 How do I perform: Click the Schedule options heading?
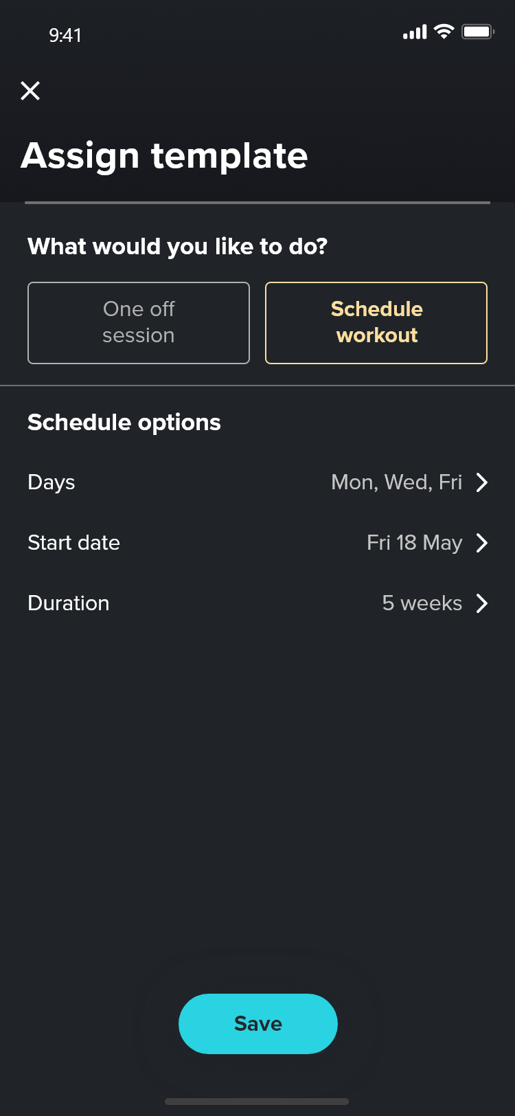tap(124, 423)
